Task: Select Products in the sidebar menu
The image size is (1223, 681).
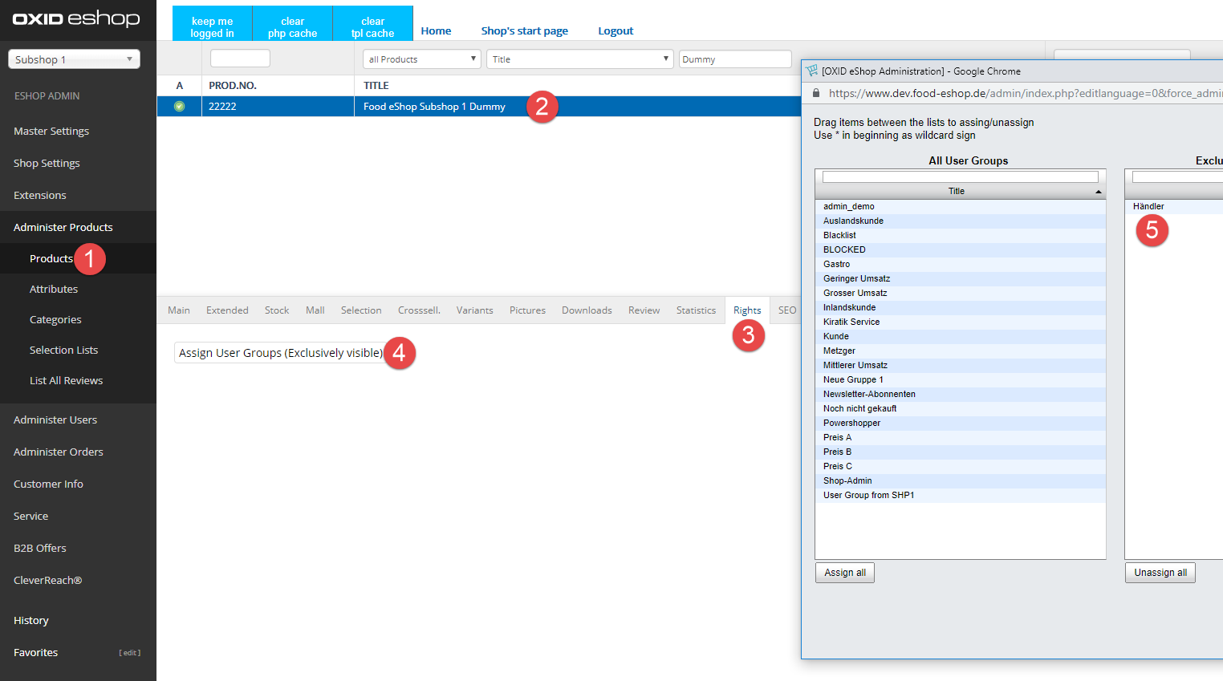Action: 51,258
